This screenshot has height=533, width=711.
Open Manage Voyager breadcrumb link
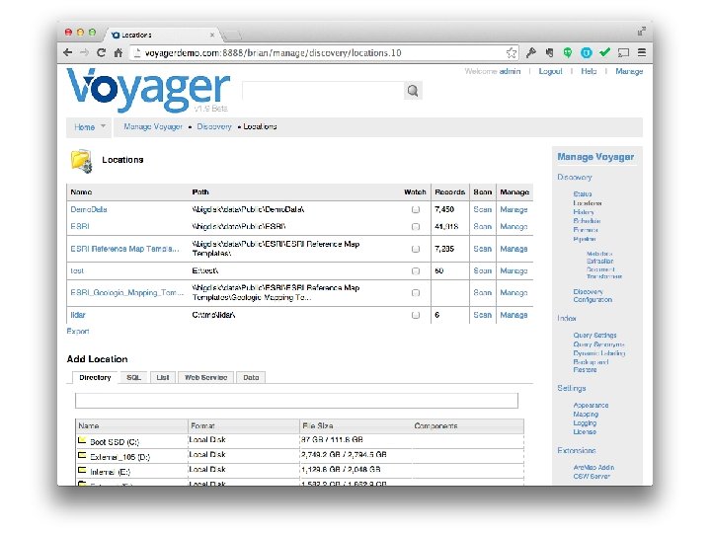(153, 126)
